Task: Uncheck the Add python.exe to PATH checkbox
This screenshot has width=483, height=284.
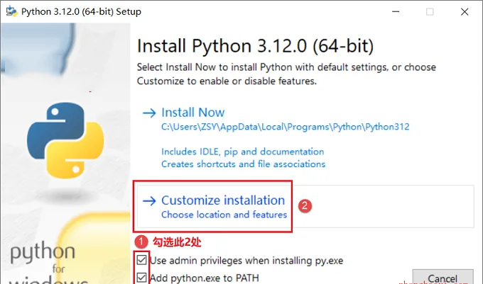Action: (141, 278)
